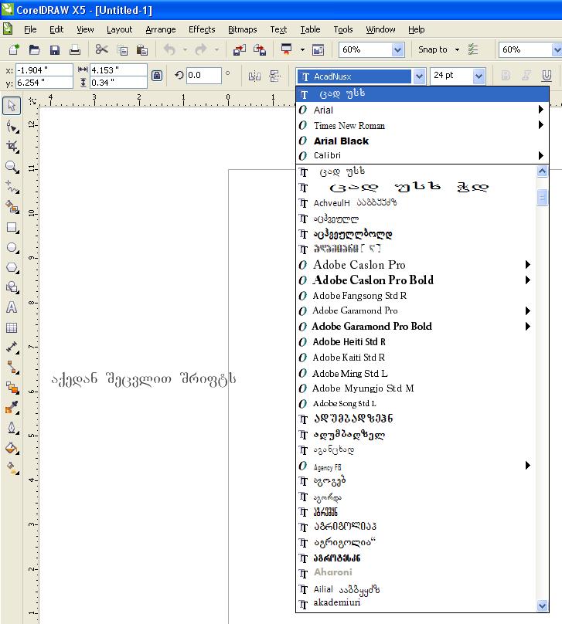Select the Table tool
This screenshot has height=624, width=562.
(12, 327)
